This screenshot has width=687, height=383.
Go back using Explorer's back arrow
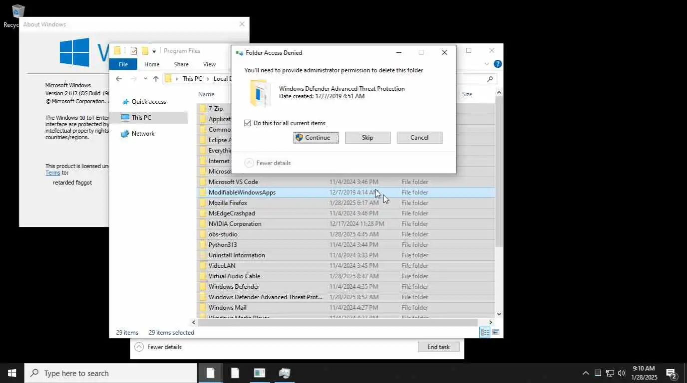click(x=119, y=79)
